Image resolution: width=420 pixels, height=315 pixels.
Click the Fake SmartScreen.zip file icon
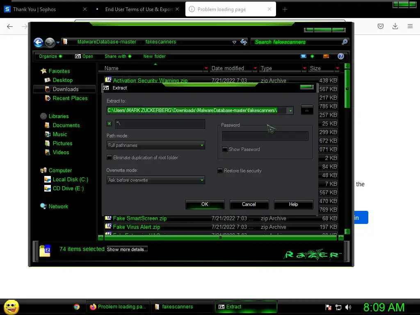tap(108, 218)
